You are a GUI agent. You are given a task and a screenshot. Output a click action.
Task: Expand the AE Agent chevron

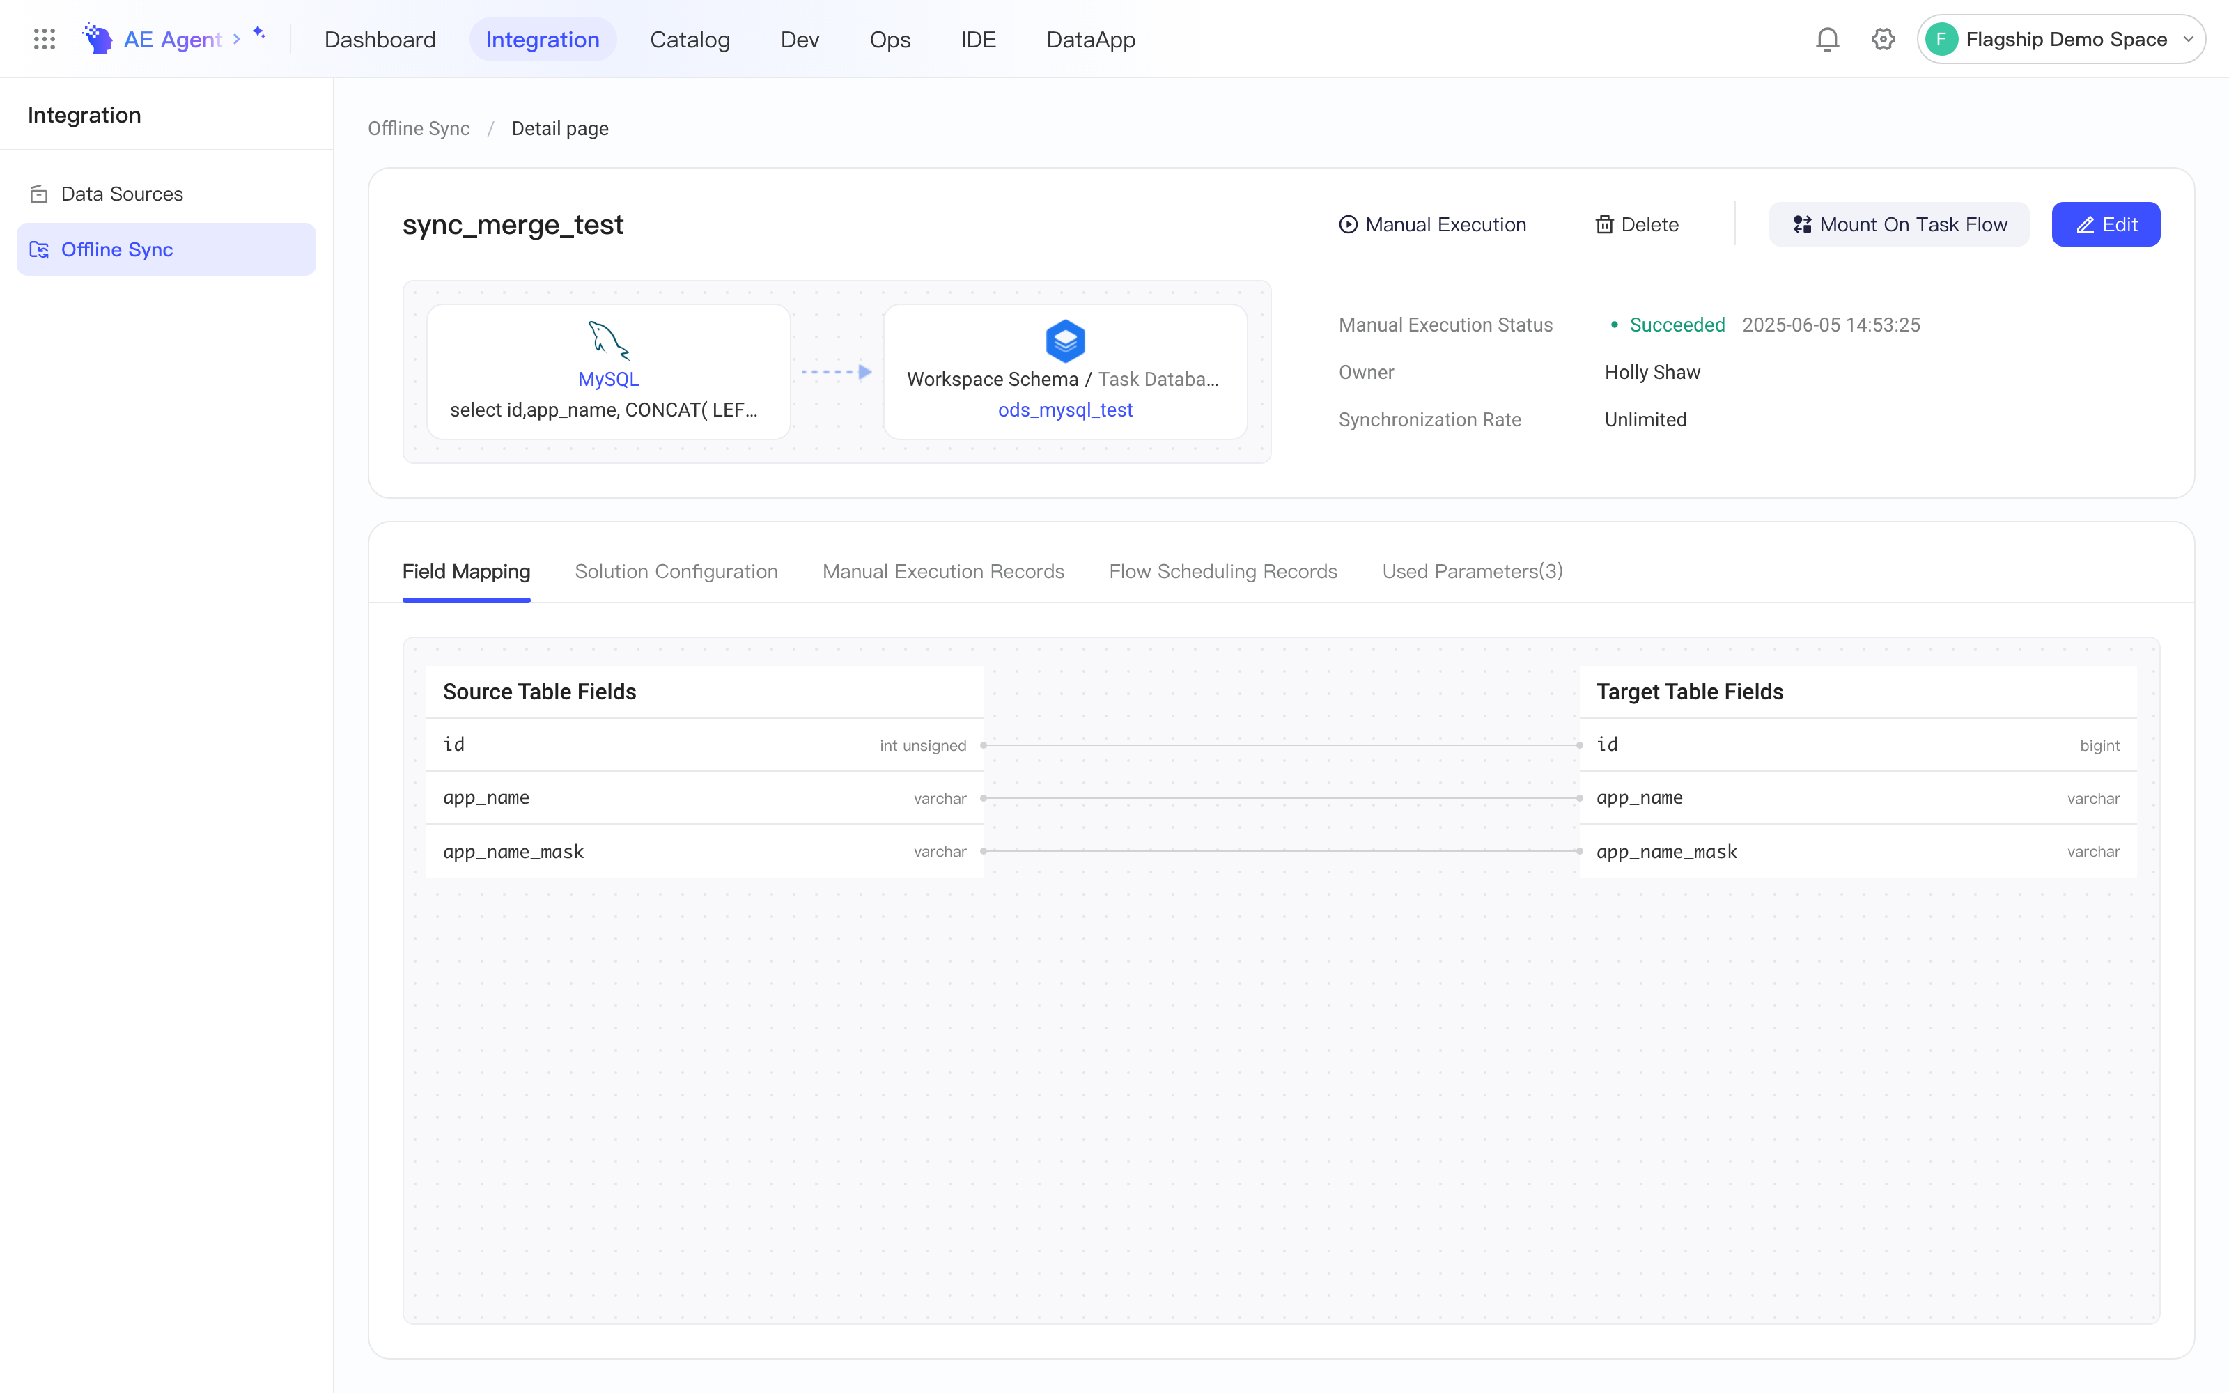pyautogui.click(x=237, y=39)
